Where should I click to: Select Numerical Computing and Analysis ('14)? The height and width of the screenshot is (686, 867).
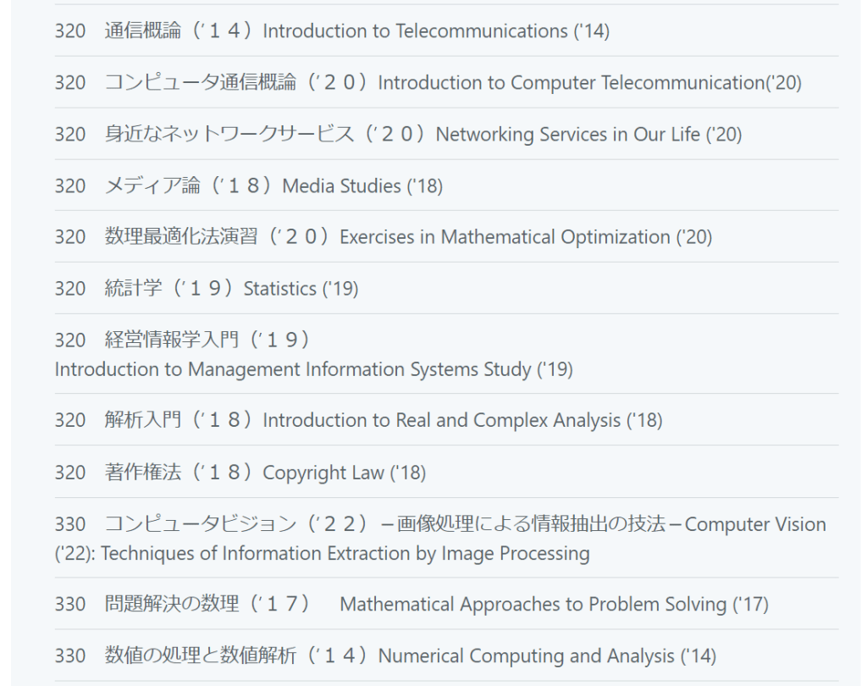click(546, 656)
